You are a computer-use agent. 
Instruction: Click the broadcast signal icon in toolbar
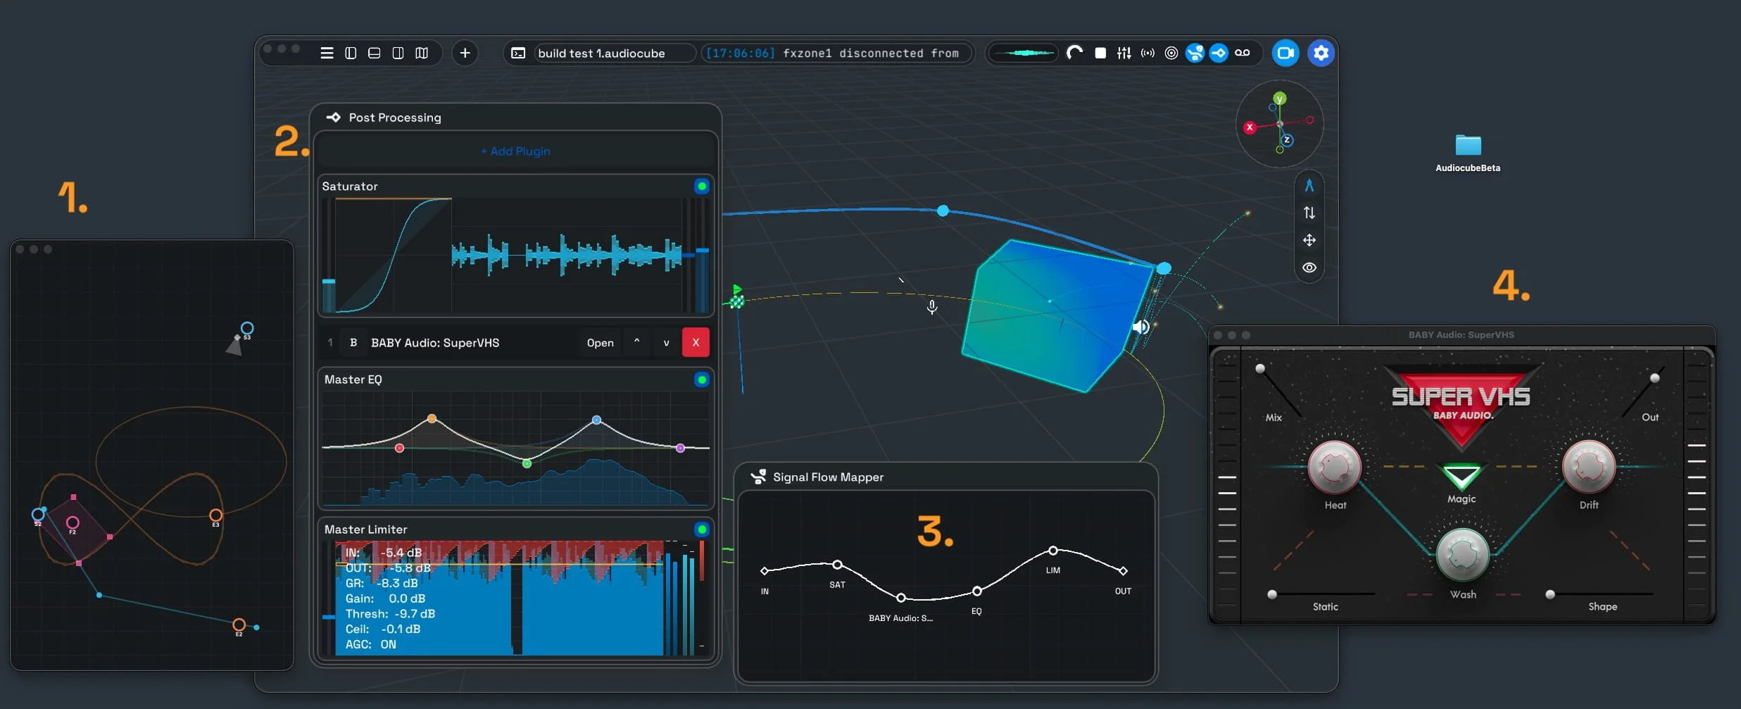[x=1148, y=53]
